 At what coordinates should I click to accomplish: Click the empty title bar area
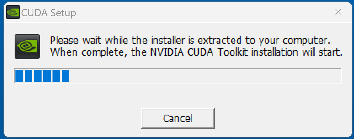point(197,13)
